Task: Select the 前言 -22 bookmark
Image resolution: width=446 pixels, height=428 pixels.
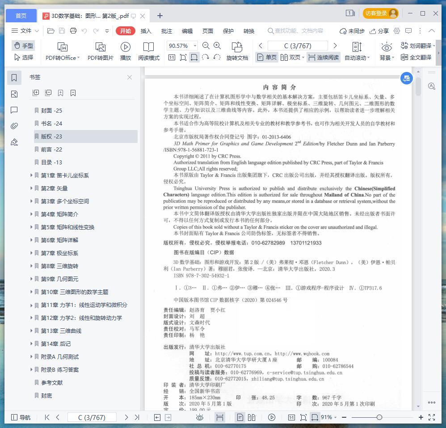Action: pyautogui.click(x=51, y=149)
